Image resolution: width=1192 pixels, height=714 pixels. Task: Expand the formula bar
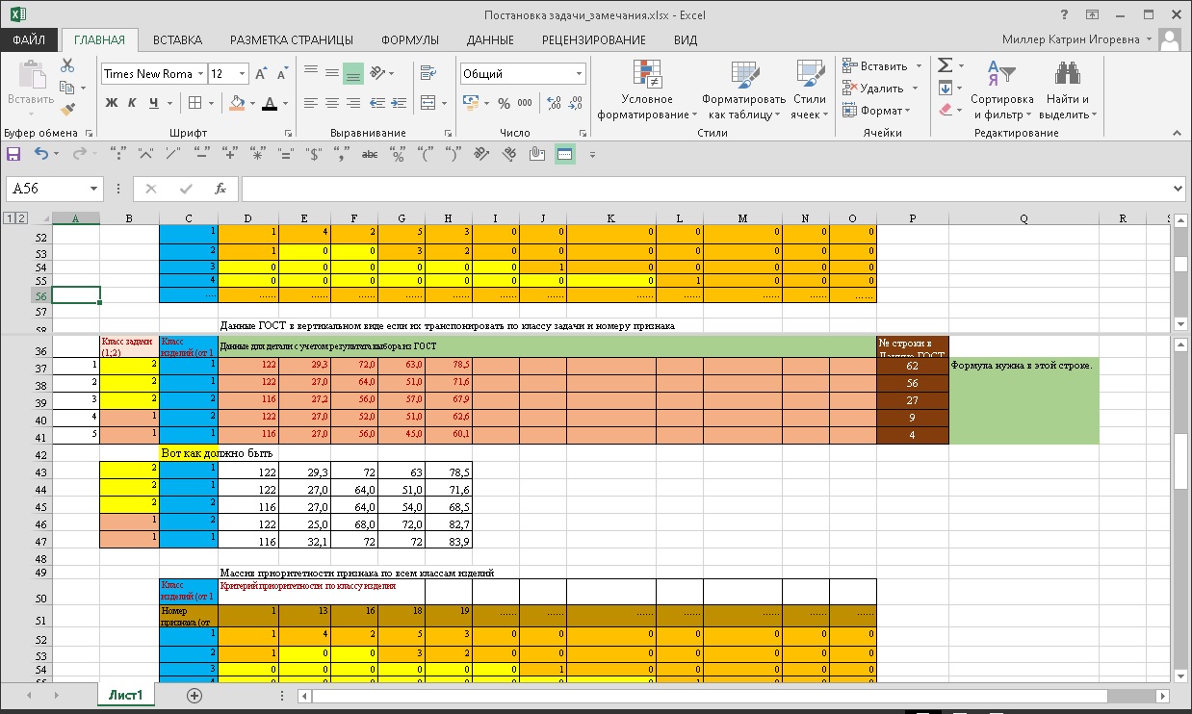pos(1179,189)
